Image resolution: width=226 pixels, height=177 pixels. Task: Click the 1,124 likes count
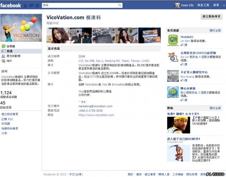pyautogui.click(x=6, y=93)
